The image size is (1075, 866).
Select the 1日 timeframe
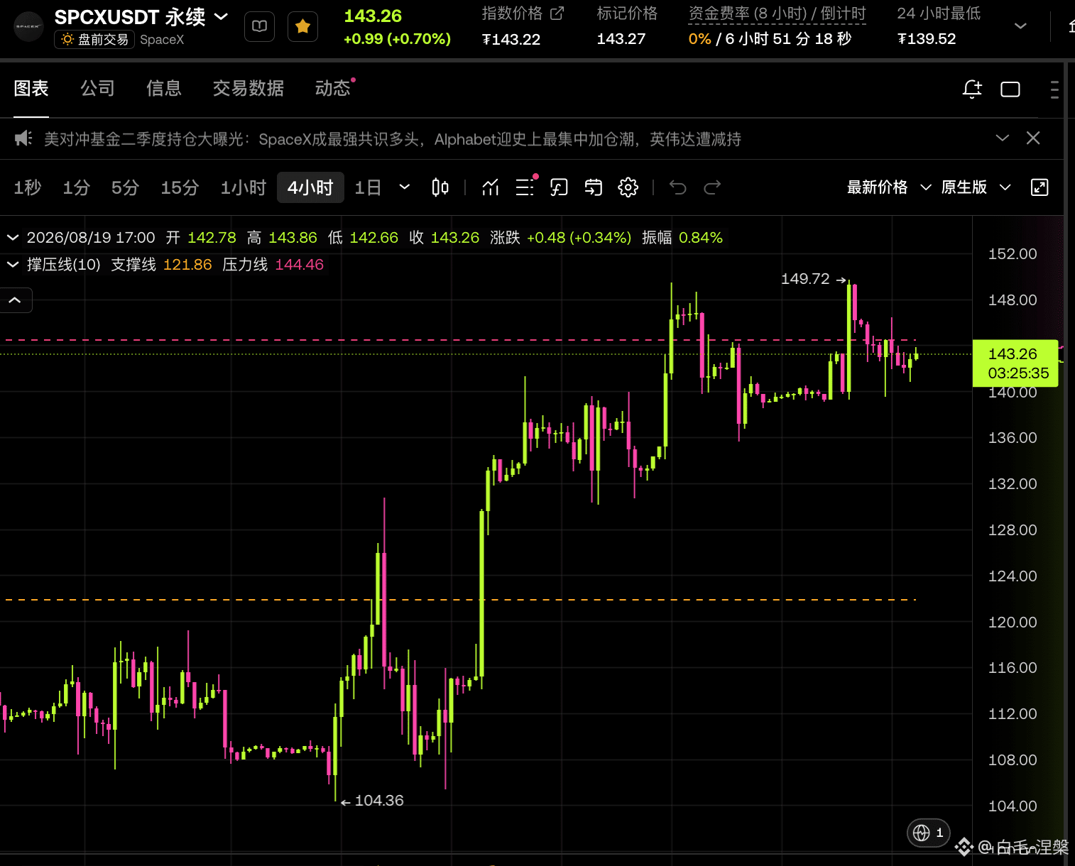(x=368, y=187)
